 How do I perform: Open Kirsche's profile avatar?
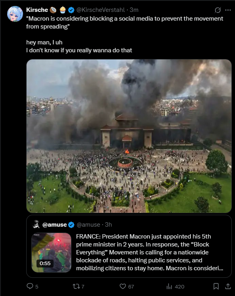tap(15, 14)
